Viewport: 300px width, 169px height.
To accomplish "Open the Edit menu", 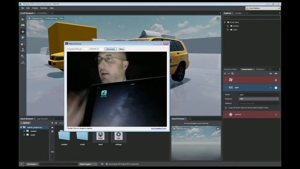I will tap(28, 8).
